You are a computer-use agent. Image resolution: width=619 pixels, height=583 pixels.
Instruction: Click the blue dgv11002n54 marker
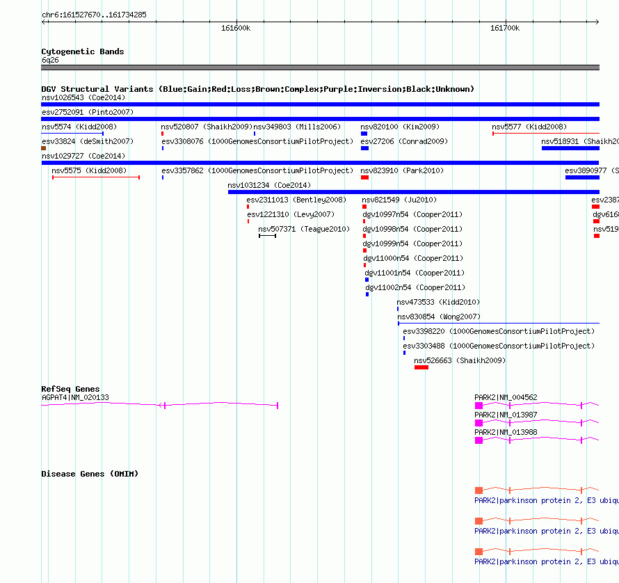(367, 294)
